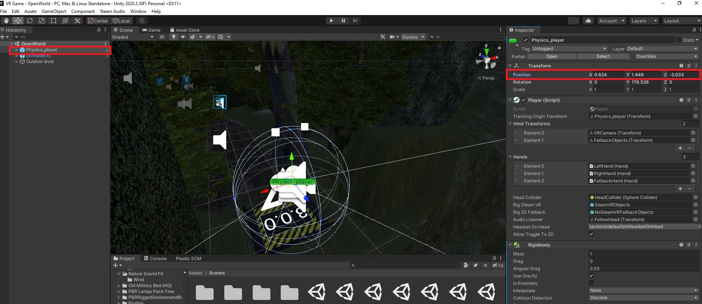This screenshot has height=304, width=702.
Task: Select the combined Transform tool
Action: 65,21
